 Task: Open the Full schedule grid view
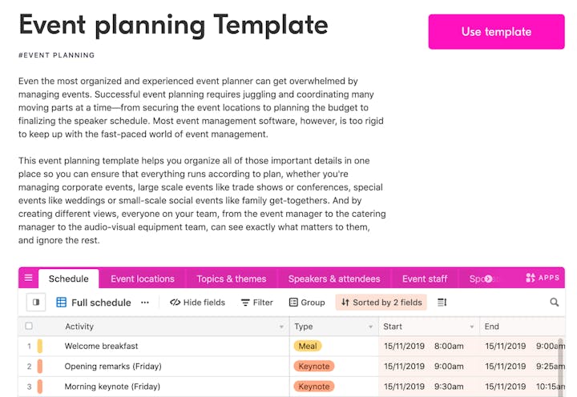(93, 303)
